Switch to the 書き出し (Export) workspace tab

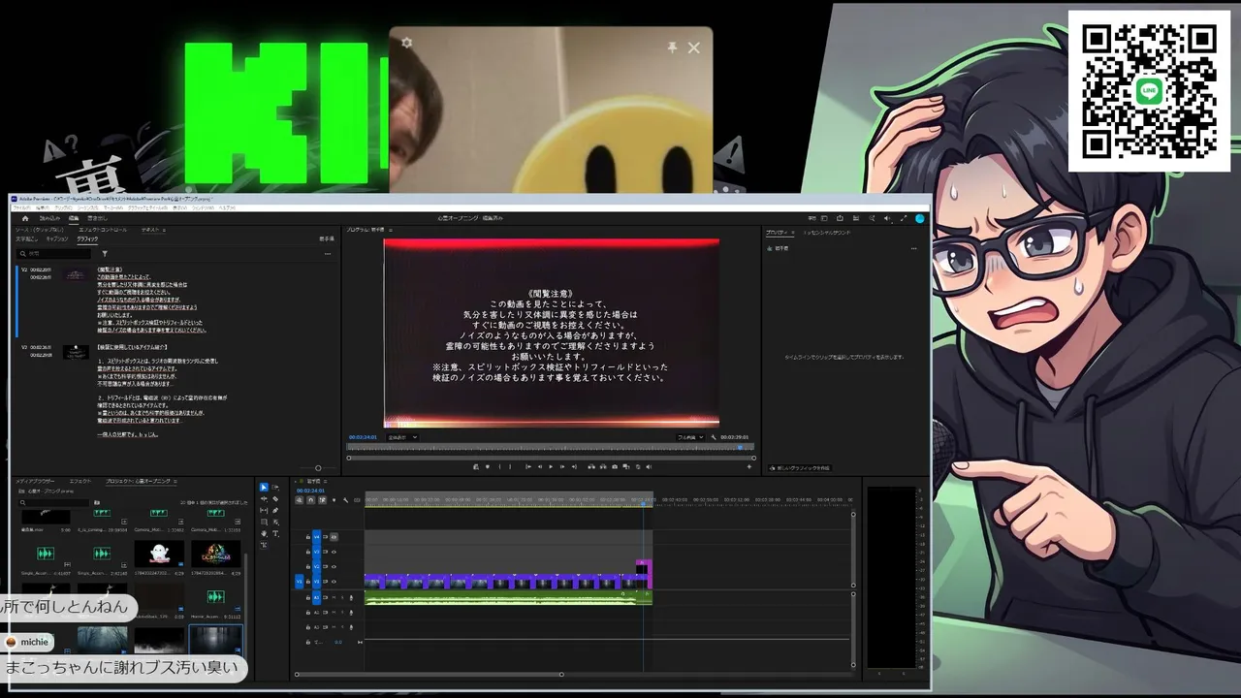98,218
